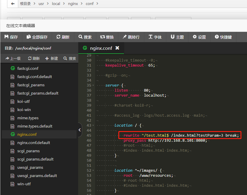The image size is (247, 195).
Task: Click the #access_log comment on line 41
Action: [160, 115]
